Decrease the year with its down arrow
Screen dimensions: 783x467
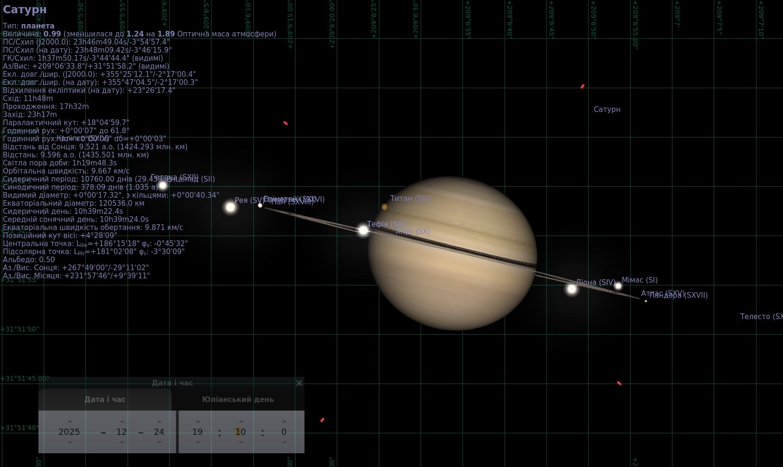70,442
